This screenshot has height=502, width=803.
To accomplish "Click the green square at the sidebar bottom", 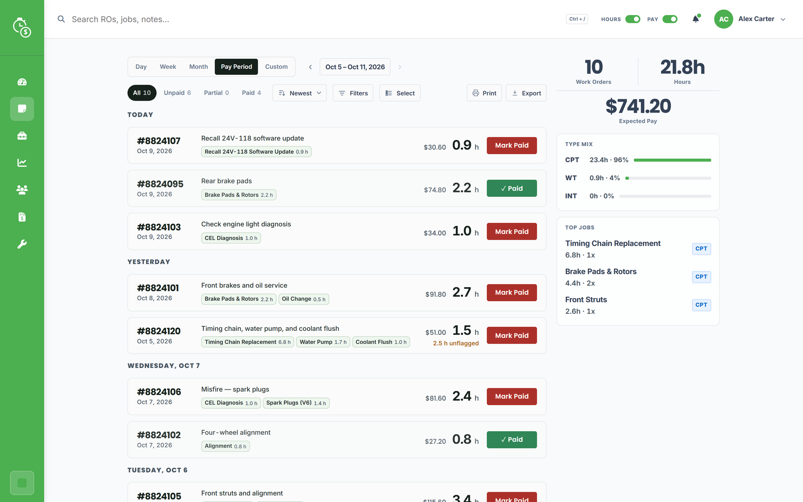I will pyautogui.click(x=22, y=483).
